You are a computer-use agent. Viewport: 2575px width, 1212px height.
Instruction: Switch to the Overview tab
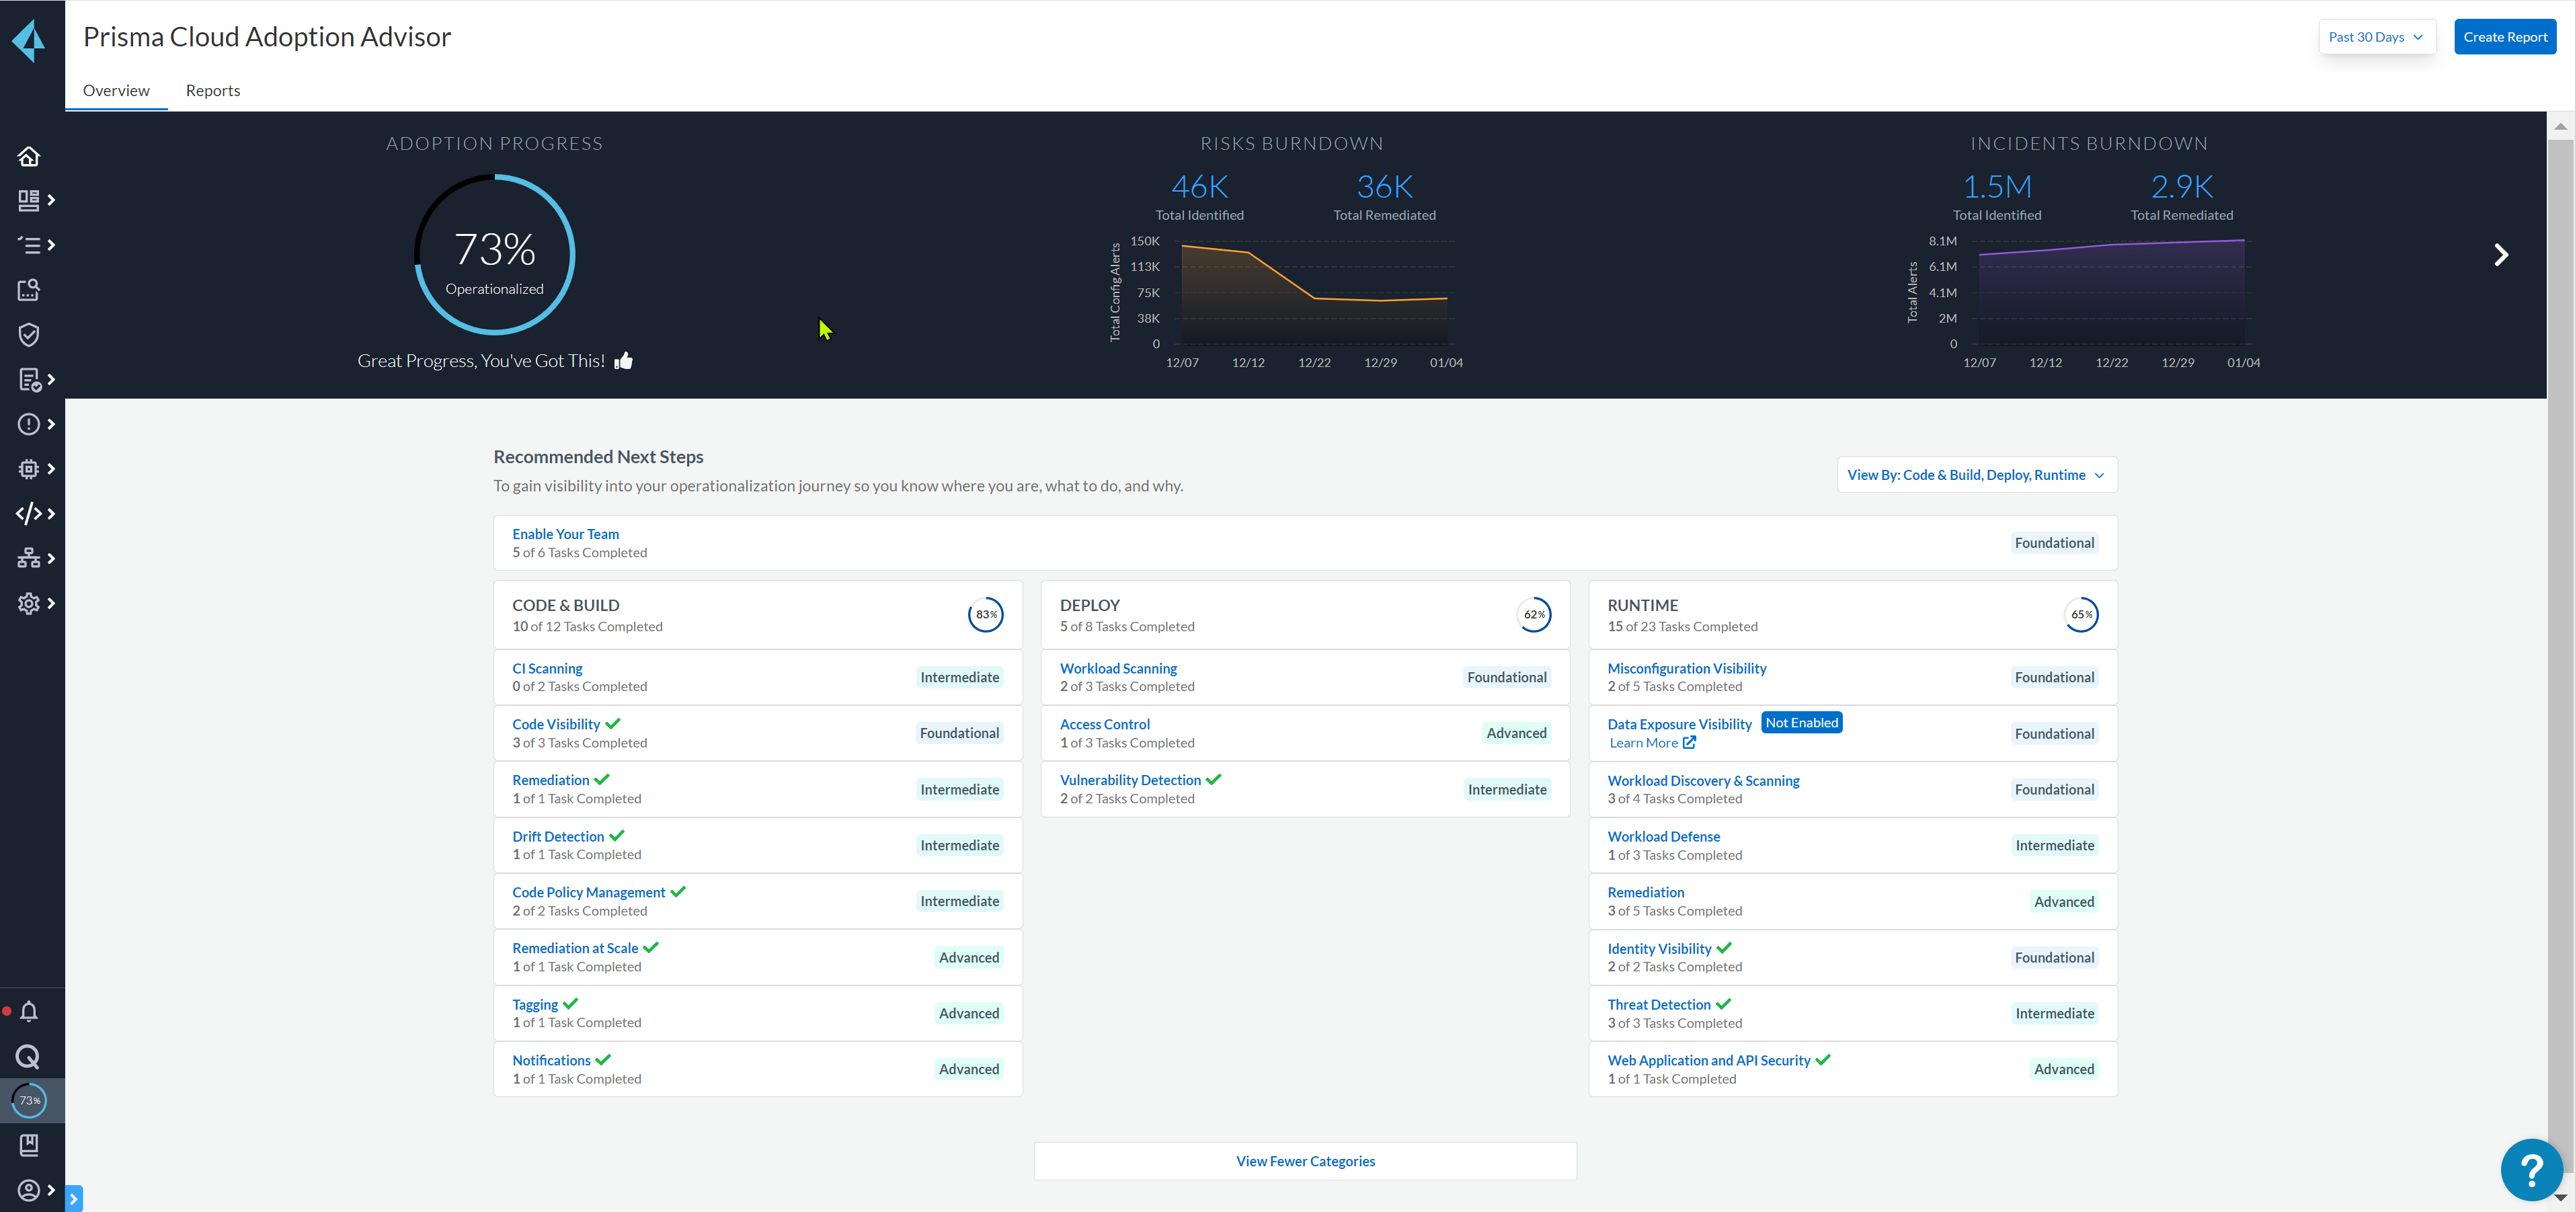116,90
